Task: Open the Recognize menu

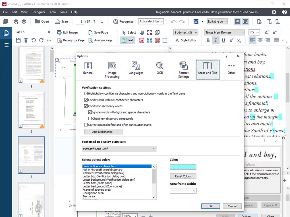Action: [x=38, y=12]
